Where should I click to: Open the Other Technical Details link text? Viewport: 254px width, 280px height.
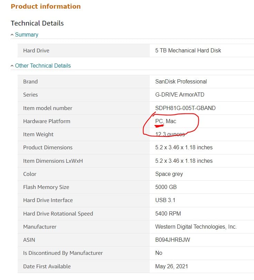pos(43,66)
